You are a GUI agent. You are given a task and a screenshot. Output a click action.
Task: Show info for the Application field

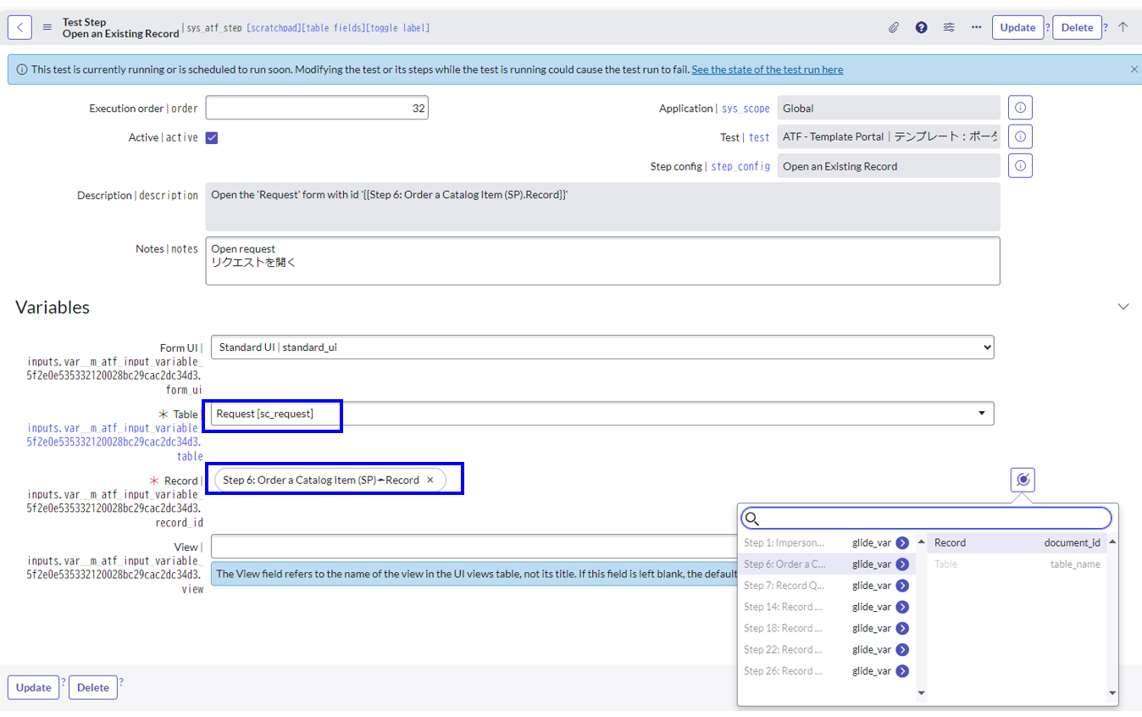click(1020, 108)
